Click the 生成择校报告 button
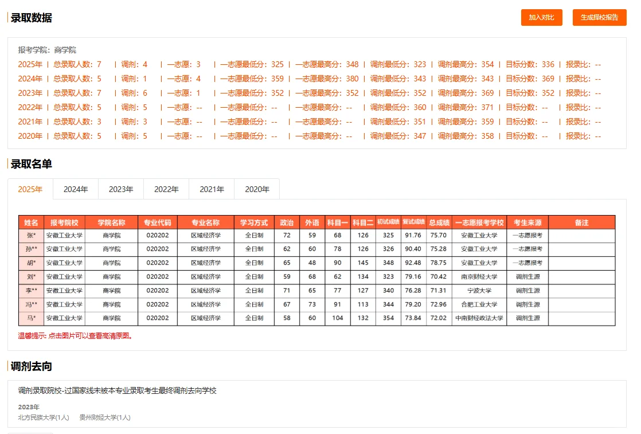This screenshot has width=641, height=434. 599,17
